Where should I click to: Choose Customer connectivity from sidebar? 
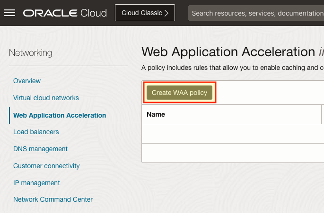tap(46, 166)
